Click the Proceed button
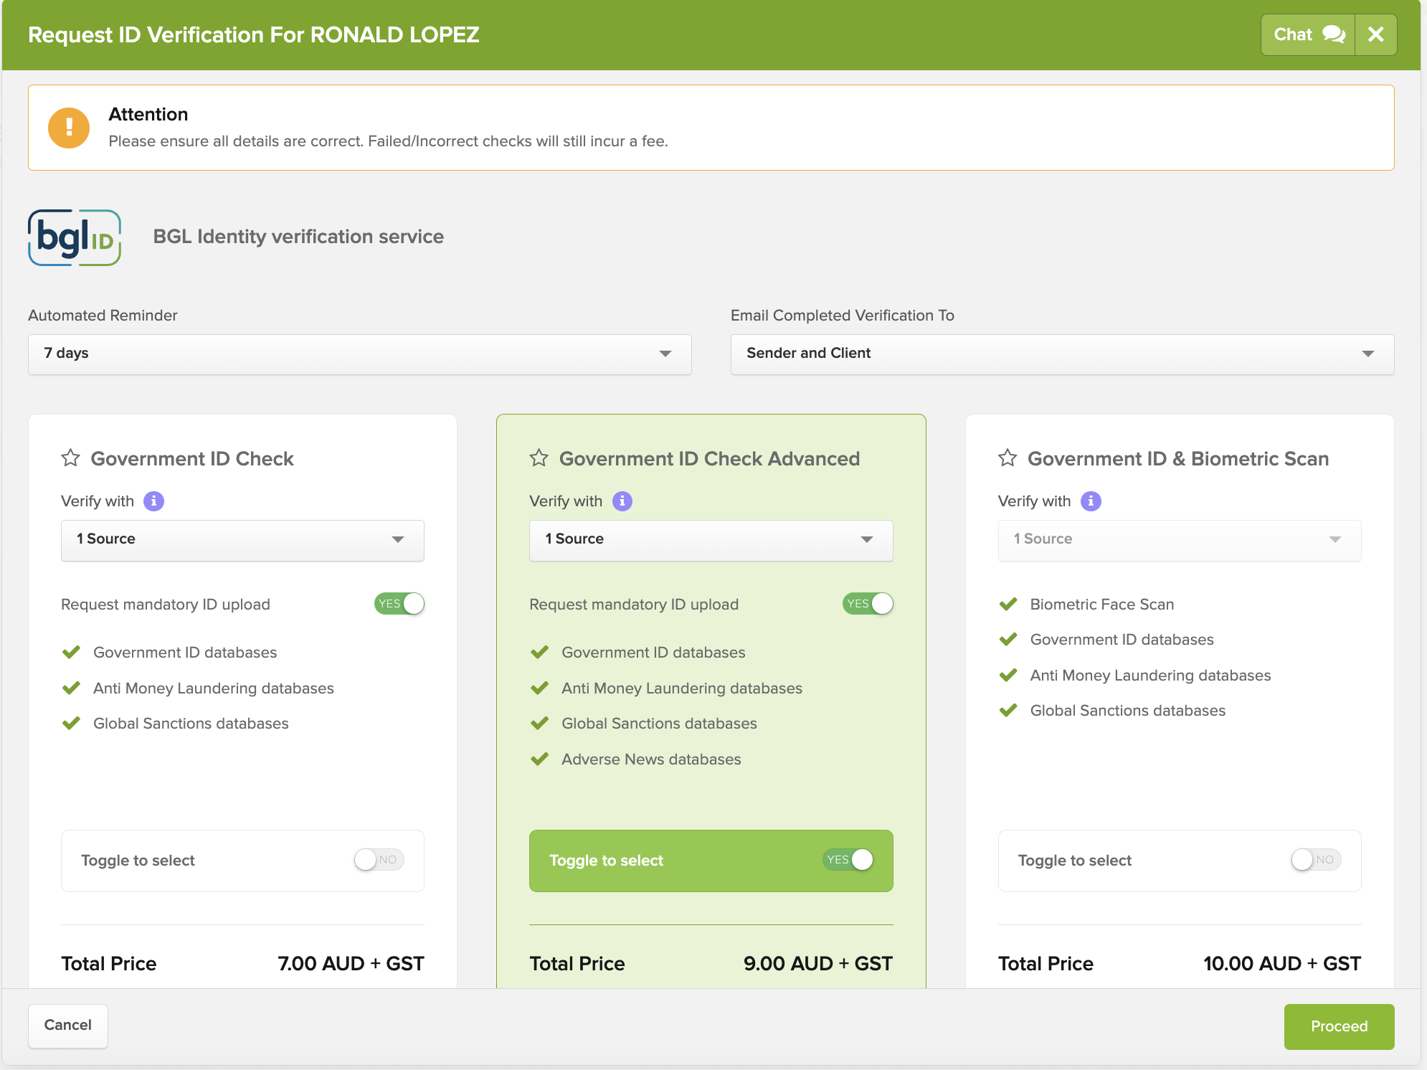The height and width of the screenshot is (1070, 1427). [x=1339, y=1026]
